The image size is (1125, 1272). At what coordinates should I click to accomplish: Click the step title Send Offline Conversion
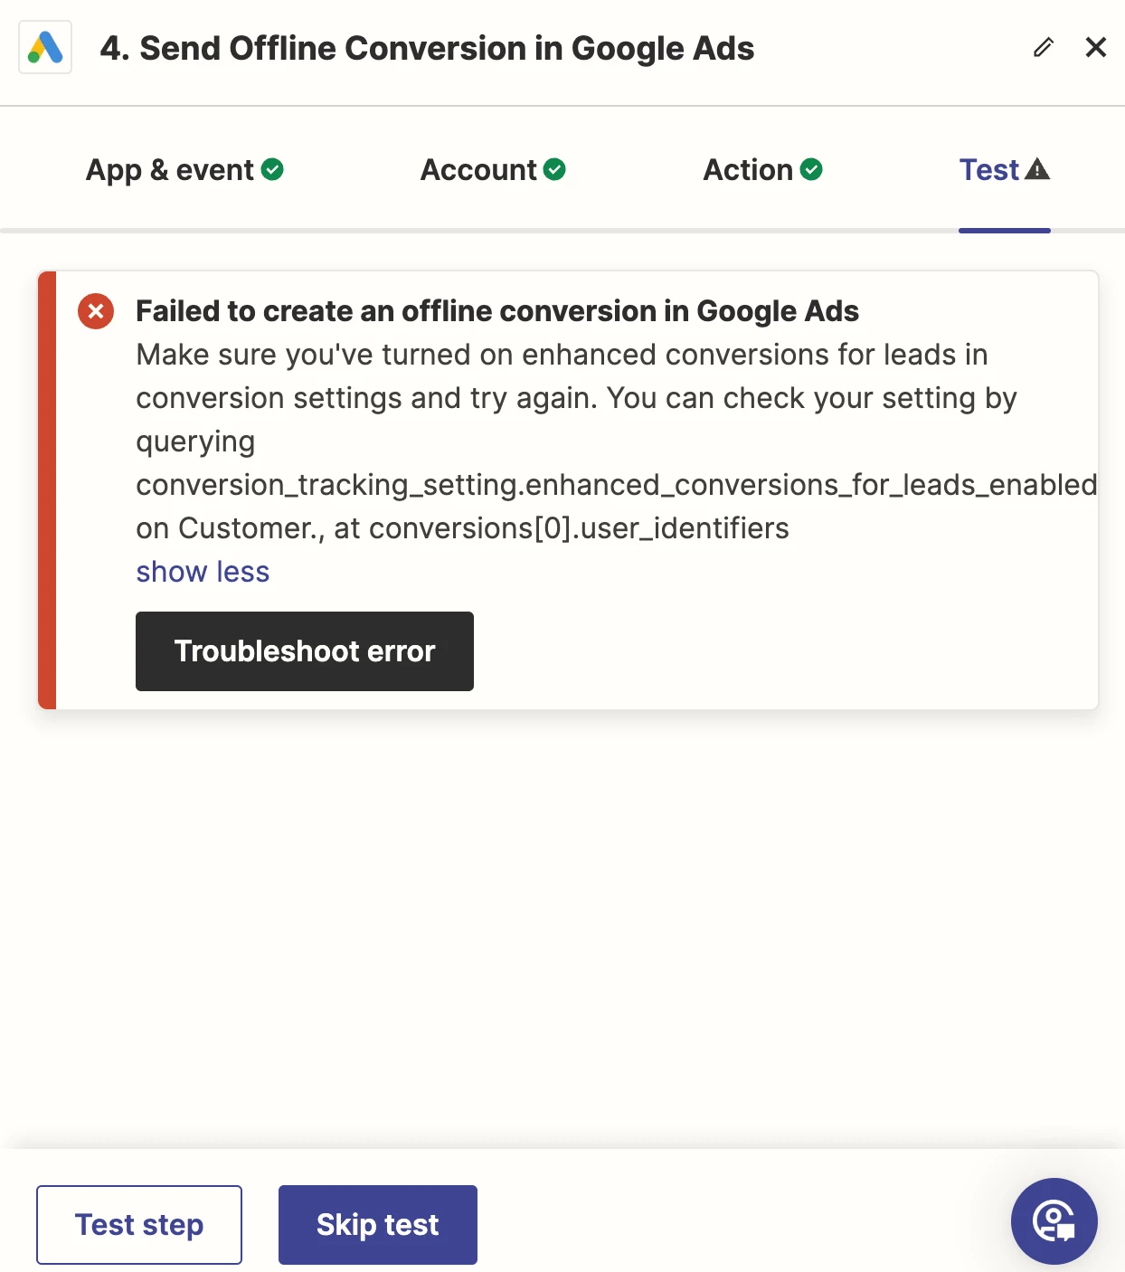pyautogui.click(x=427, y=48)
